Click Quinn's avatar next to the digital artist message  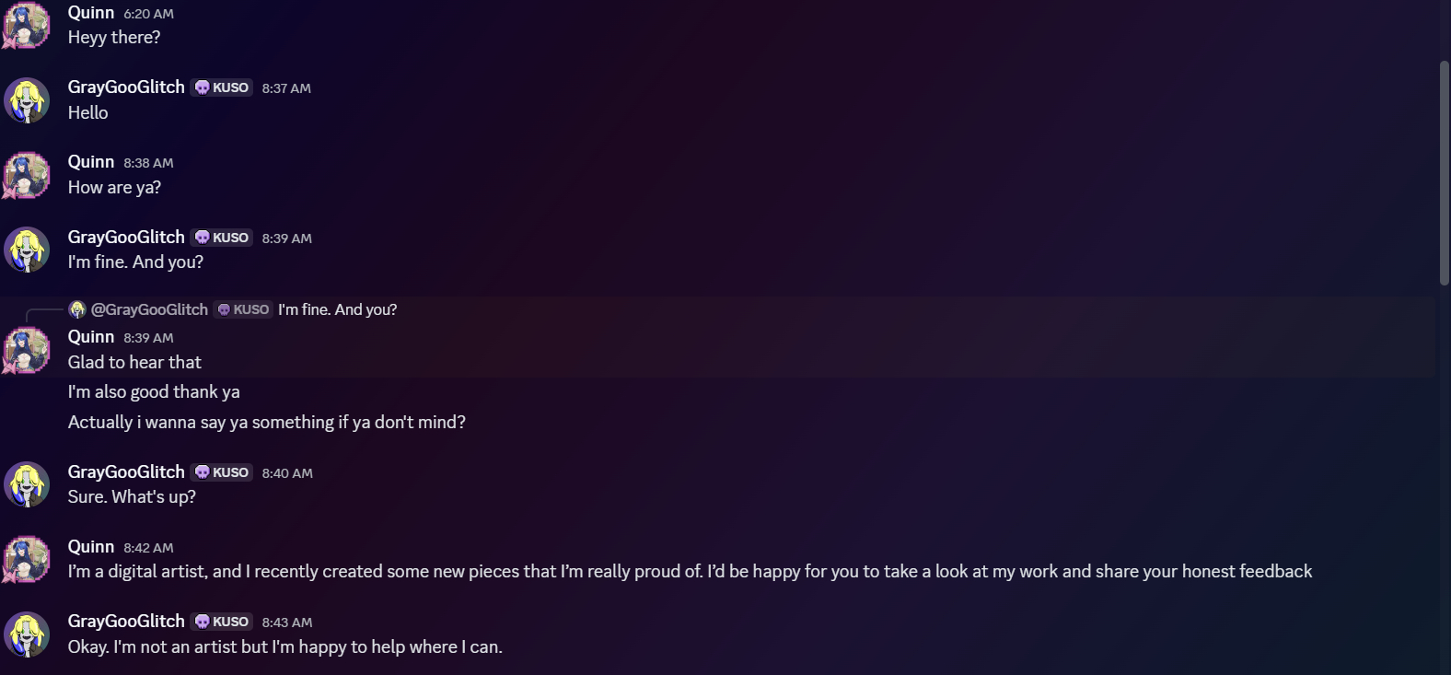[27, 559]
